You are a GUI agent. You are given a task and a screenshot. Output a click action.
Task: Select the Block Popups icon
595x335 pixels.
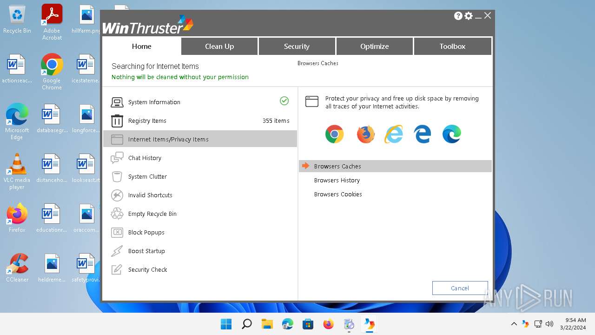coord(117,233)
